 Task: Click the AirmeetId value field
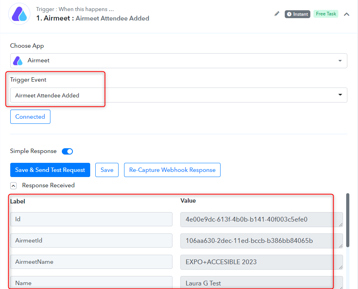(x=262, y=241)
